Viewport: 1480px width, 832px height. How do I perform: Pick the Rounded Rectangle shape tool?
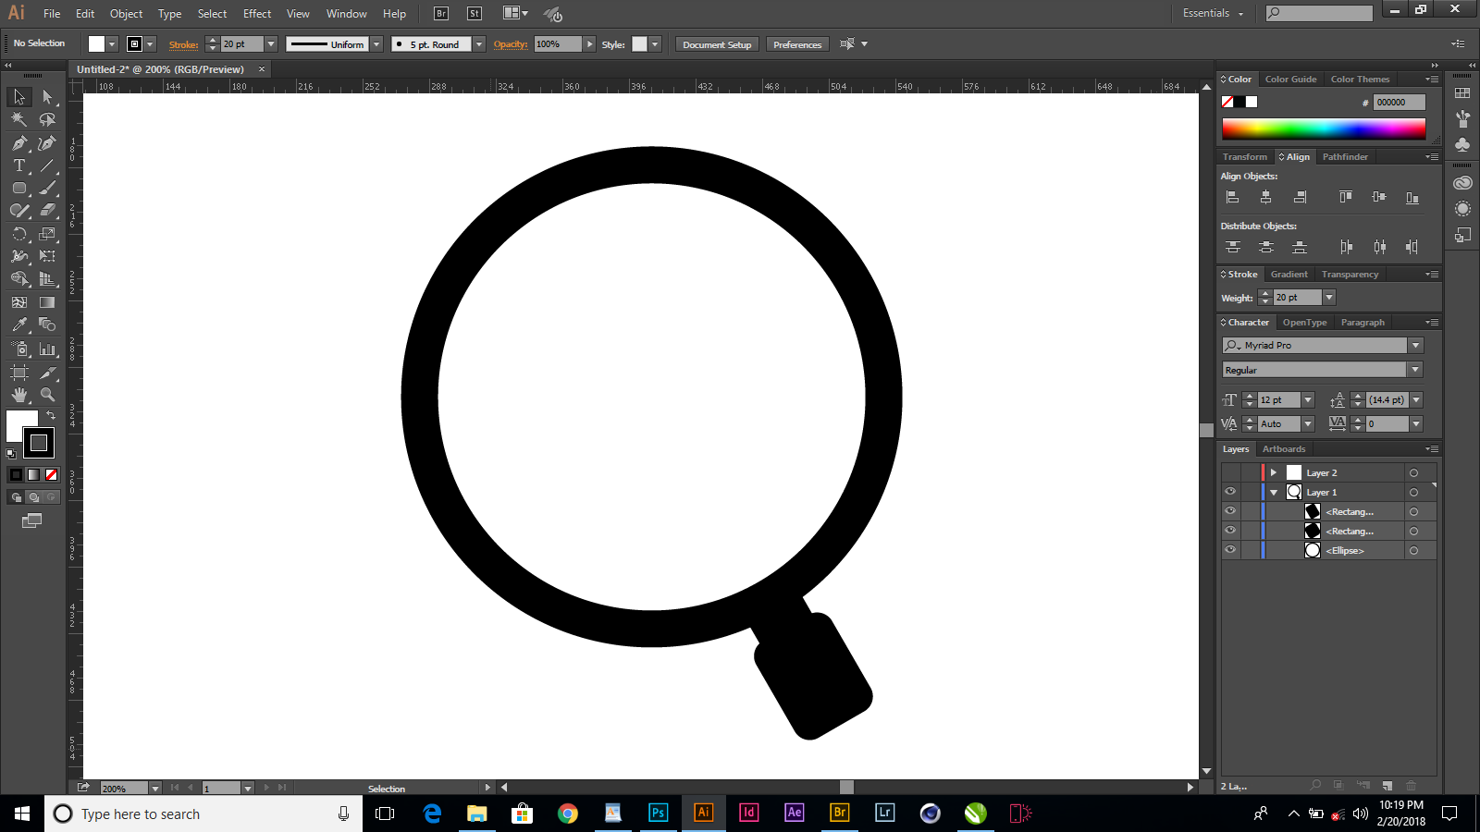point(19,188)
